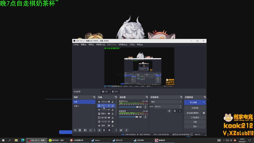This screenshot has height=143, width=254.
Task: Open the Windows Start menu
Action: point(3,140)
